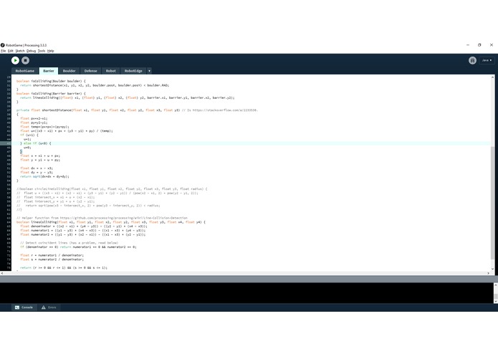Switch to the RobotGame tab
498x354 pixels.
click(25, 71)
